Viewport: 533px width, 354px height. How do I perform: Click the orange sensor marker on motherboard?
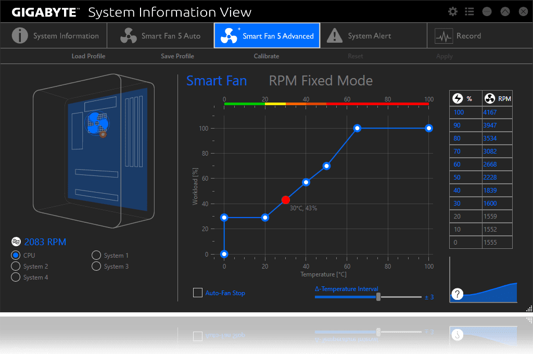(x=103, y=135)
